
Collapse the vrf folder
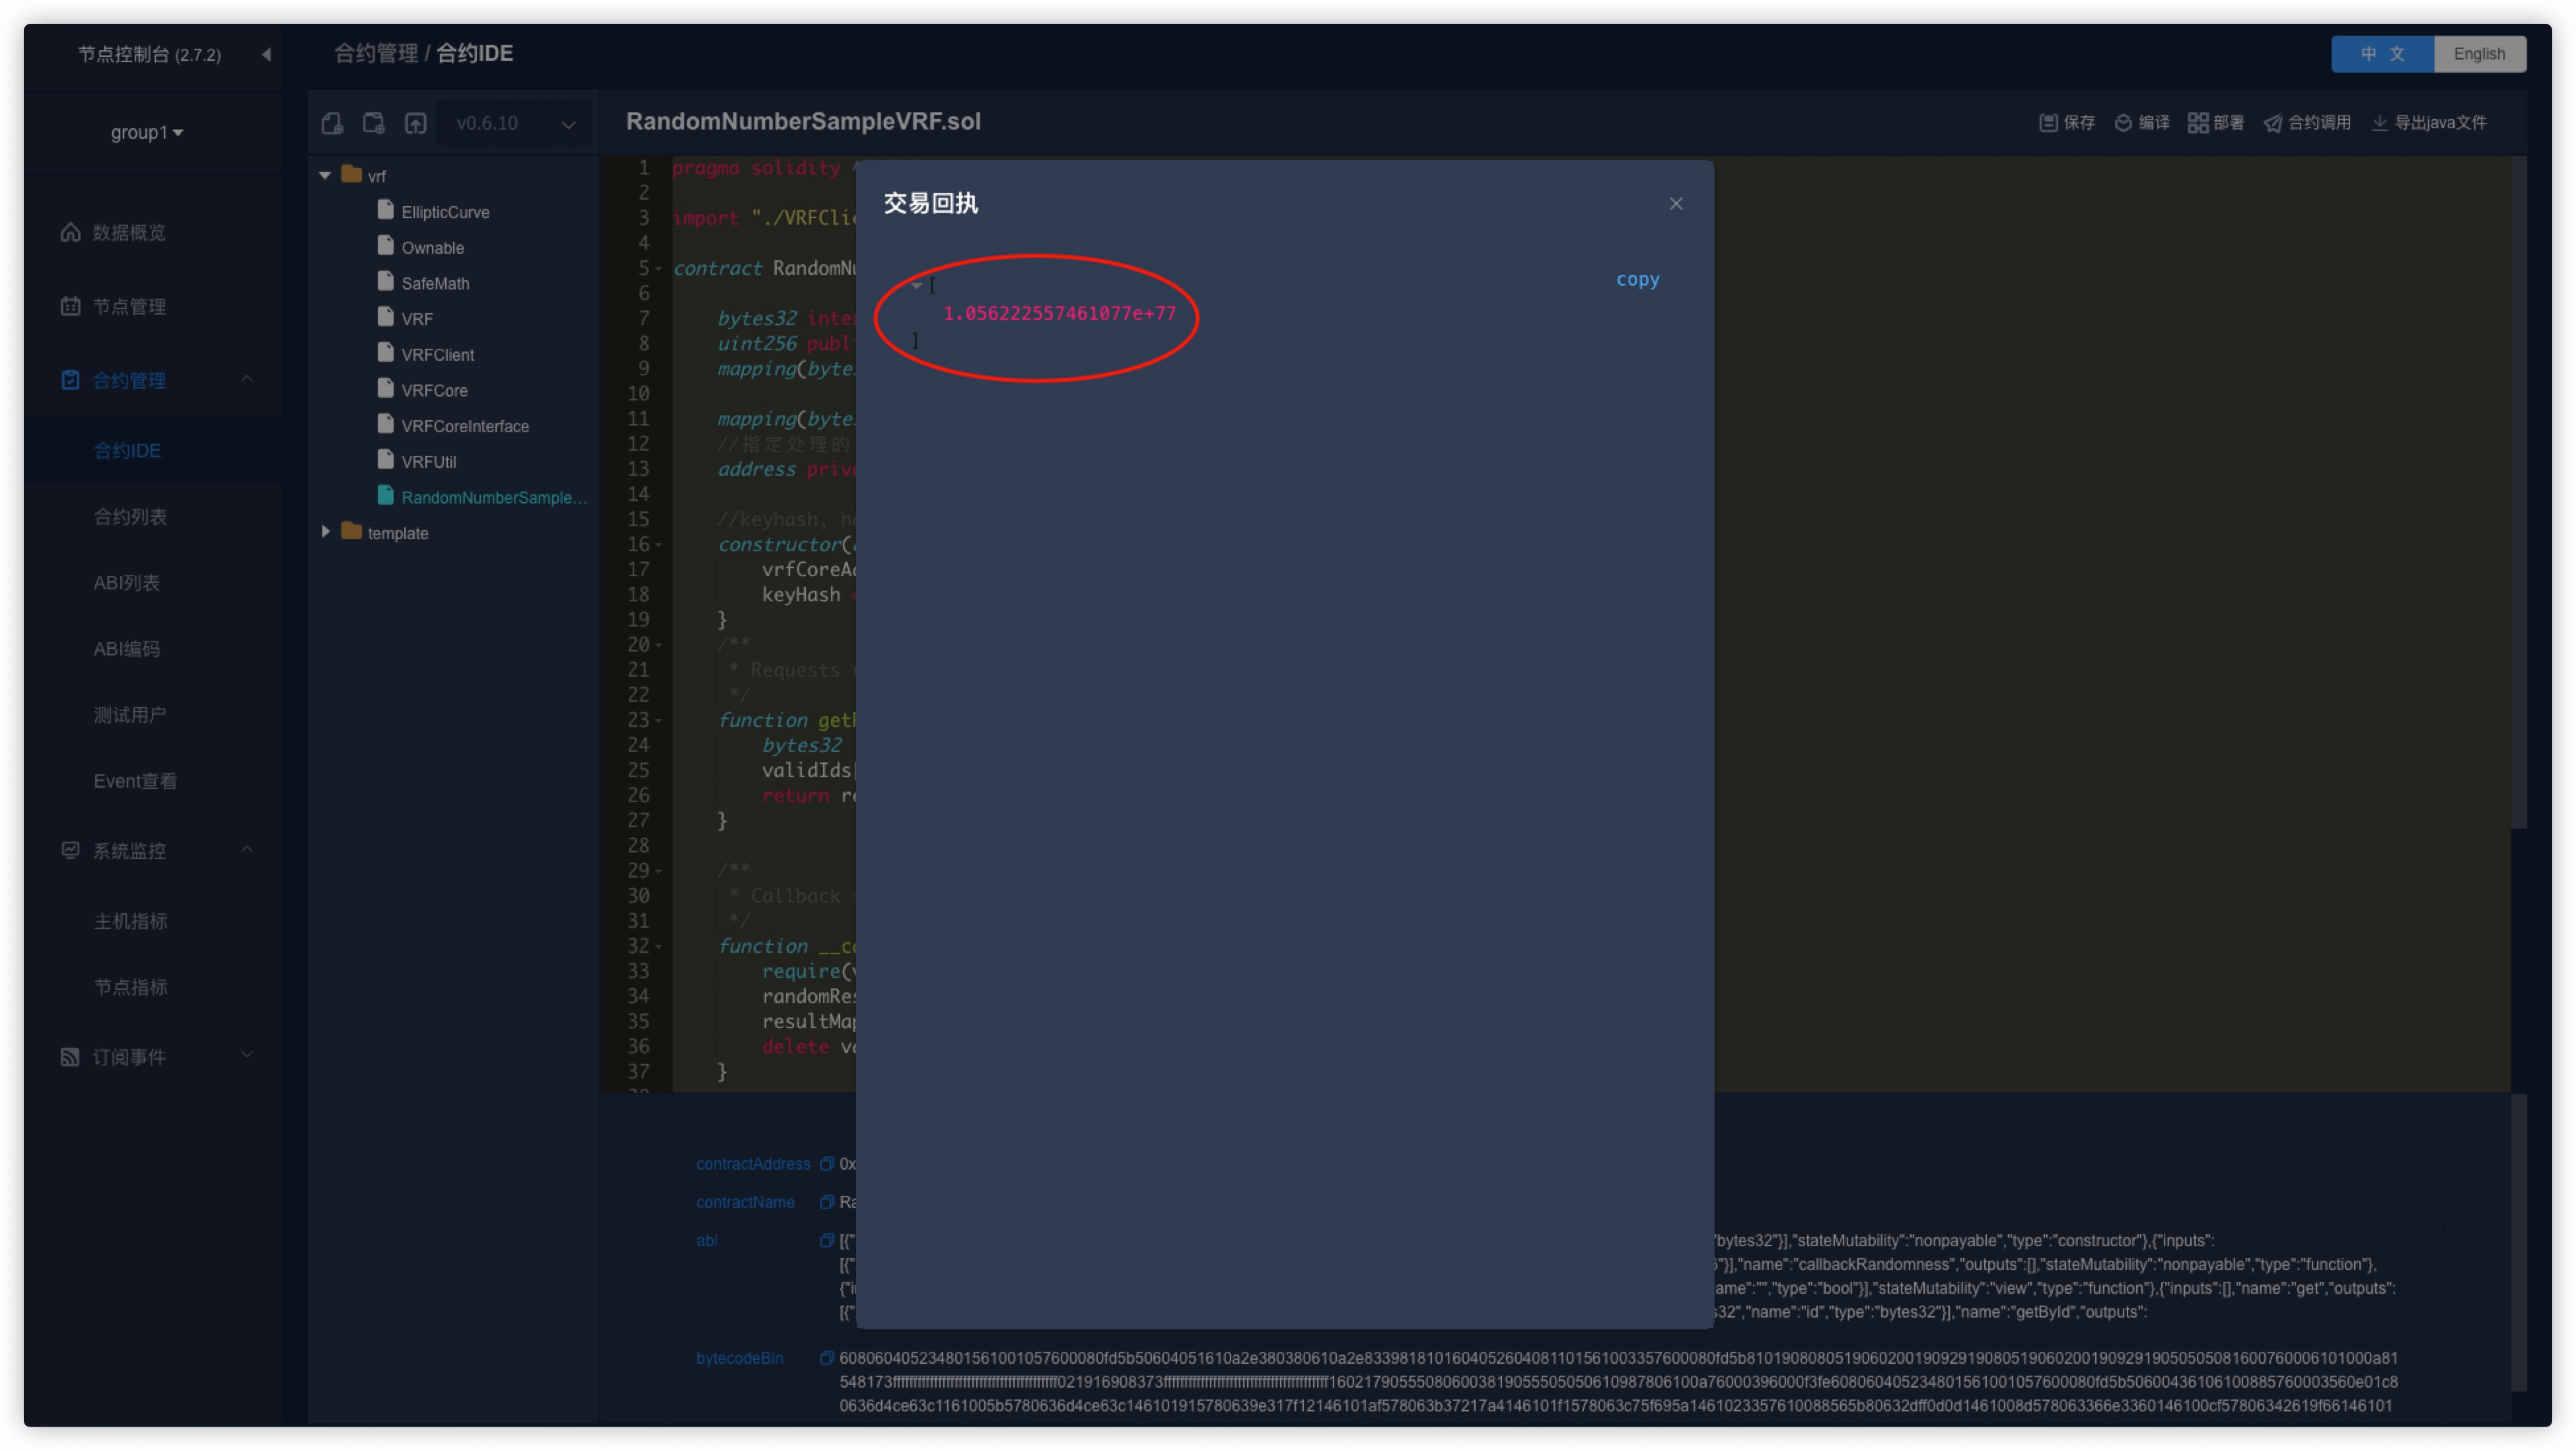pyautogui.click(x=325, y=175)
